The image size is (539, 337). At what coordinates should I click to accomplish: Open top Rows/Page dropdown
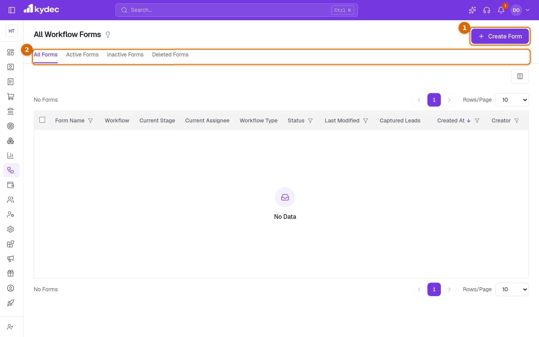512,100
